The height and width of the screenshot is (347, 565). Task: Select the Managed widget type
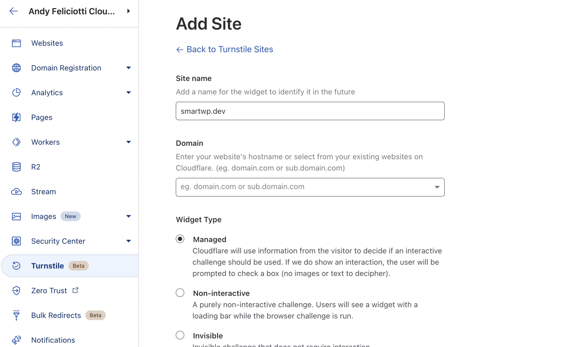point(180,239)
